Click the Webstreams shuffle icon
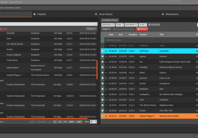The width and height of the screenshot is (198, 138). click(x=163, y=14)
